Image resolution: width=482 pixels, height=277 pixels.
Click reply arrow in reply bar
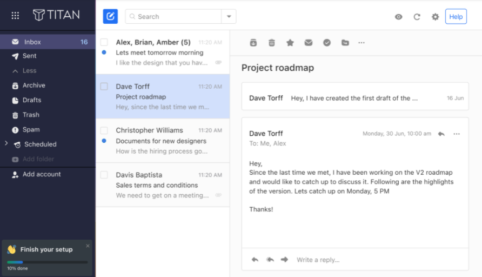[x=255, y=260]
